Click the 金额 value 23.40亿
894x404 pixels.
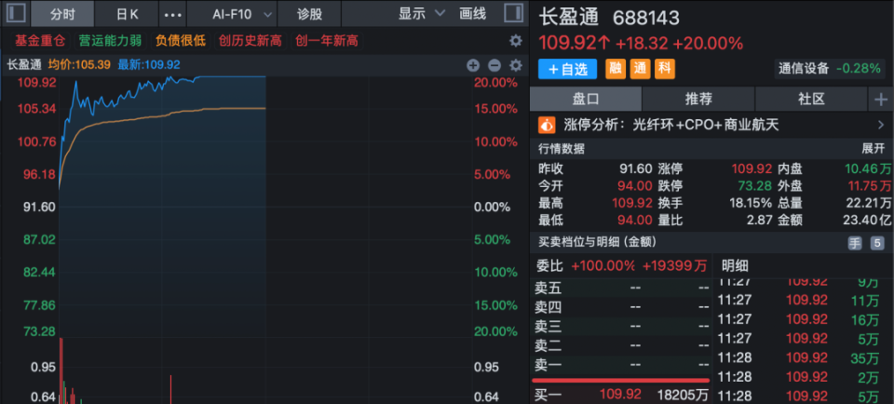pyautogui.click(x=868, y=220)
